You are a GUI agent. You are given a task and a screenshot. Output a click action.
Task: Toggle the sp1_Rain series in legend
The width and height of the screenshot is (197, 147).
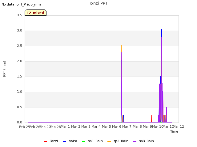pos(92,141)
